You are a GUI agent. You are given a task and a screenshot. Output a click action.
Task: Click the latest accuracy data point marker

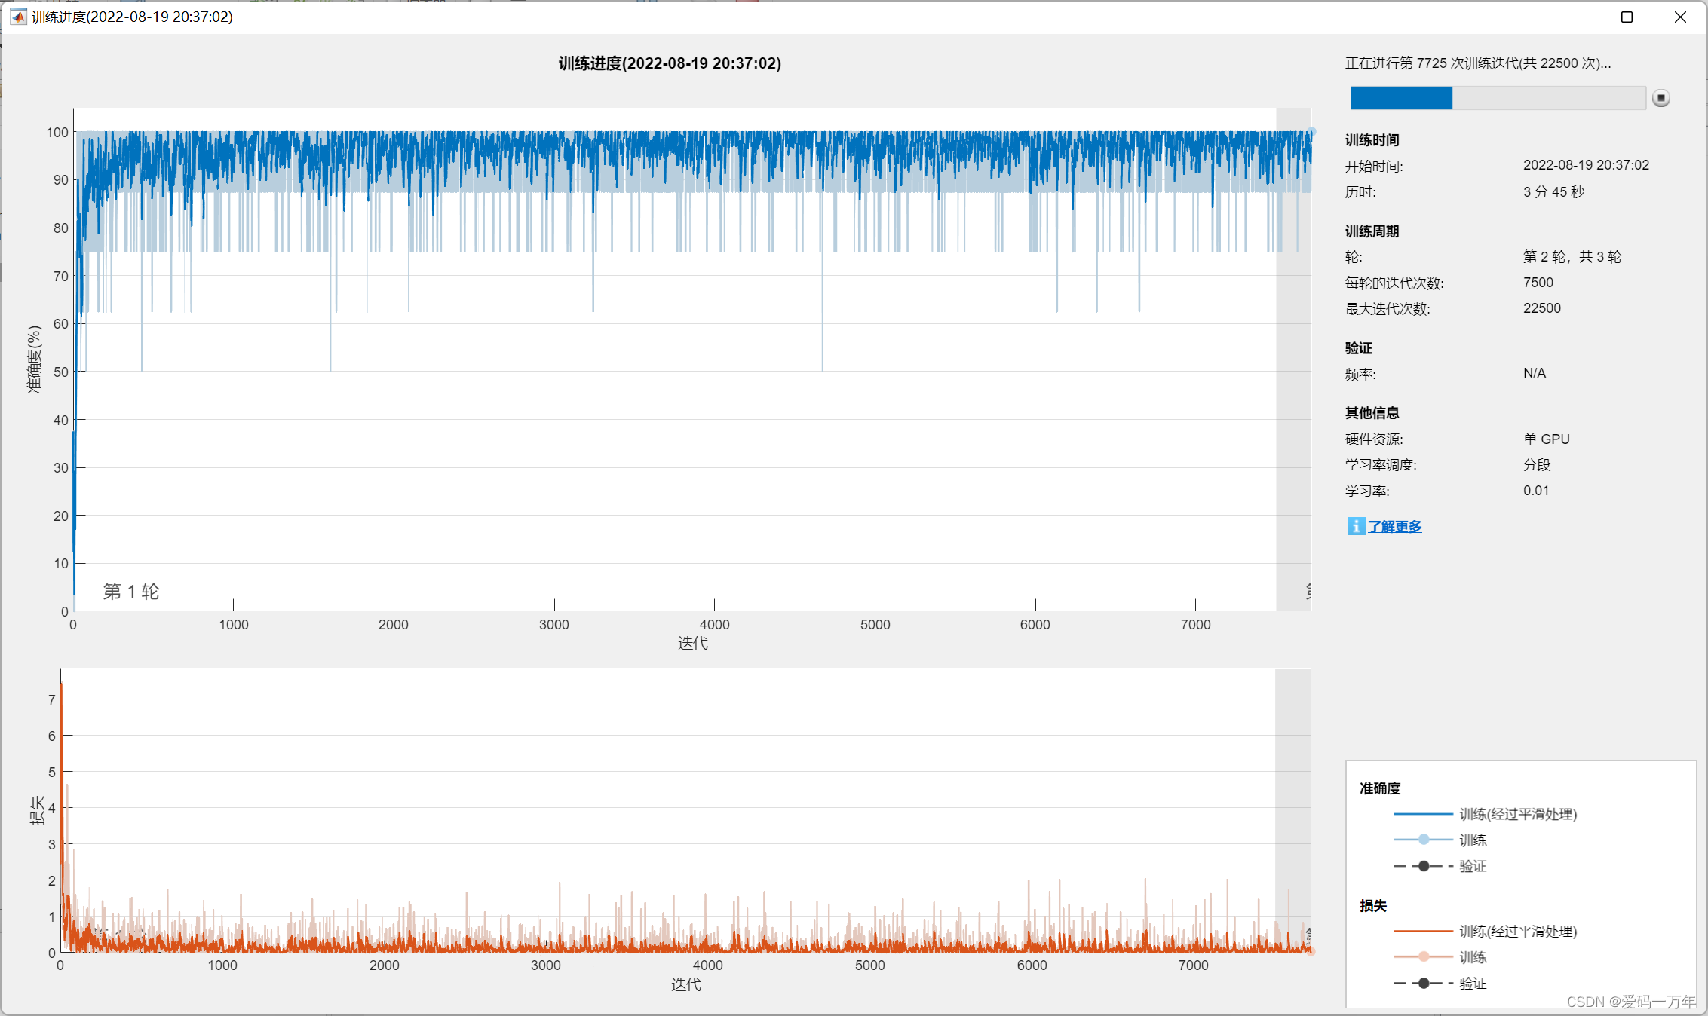tap(1312, 132)
